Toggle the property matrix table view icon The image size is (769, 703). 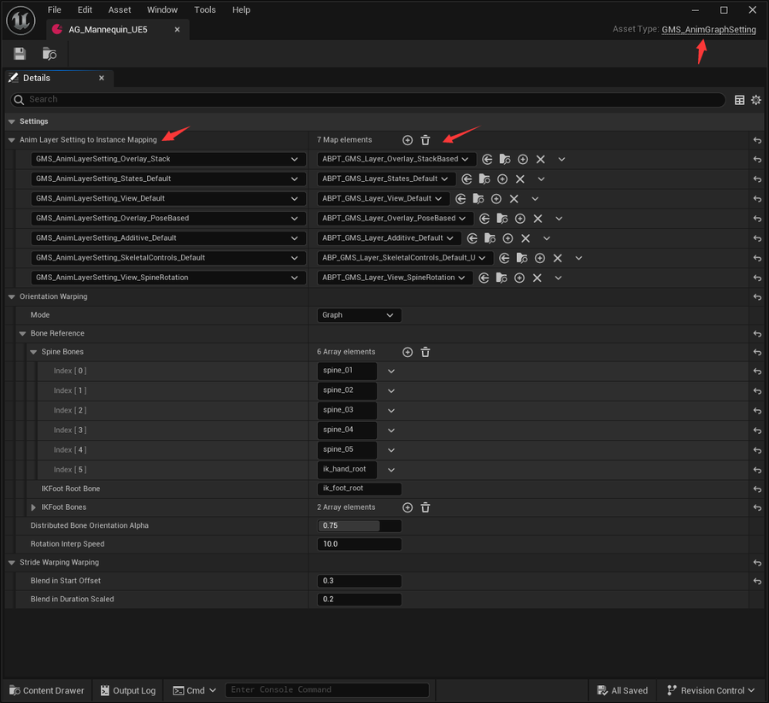740,100
